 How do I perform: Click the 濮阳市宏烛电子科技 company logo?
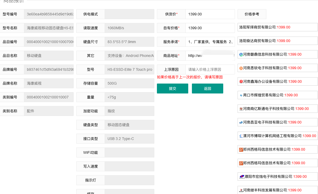click(x=242, y=177)
